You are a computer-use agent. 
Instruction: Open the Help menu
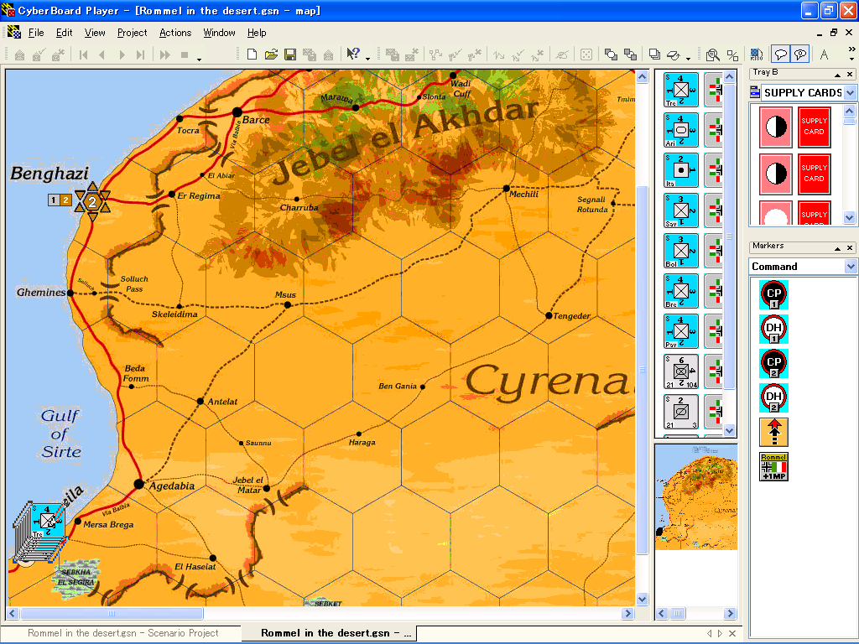(x=257, y=33)
